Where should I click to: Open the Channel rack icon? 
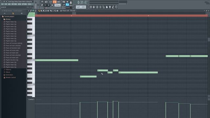coord(97,7)
